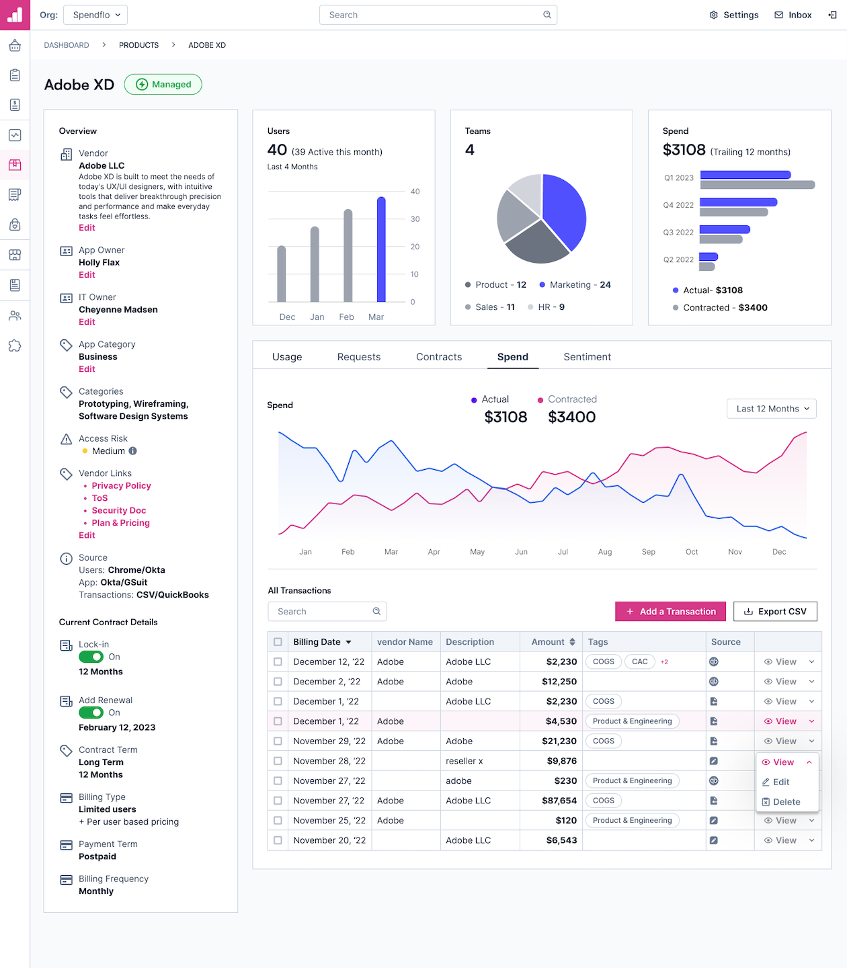Viewport: 847px width, 968px height.
Task: Expand chevron in November 29, '22 row
Action: 811,741
